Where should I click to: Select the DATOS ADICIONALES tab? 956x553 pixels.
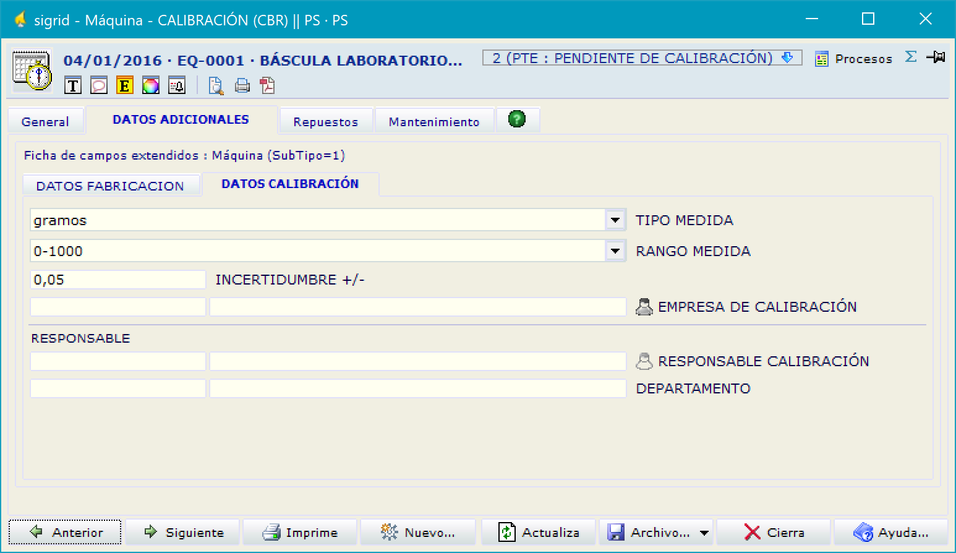(x=181, y=119)
